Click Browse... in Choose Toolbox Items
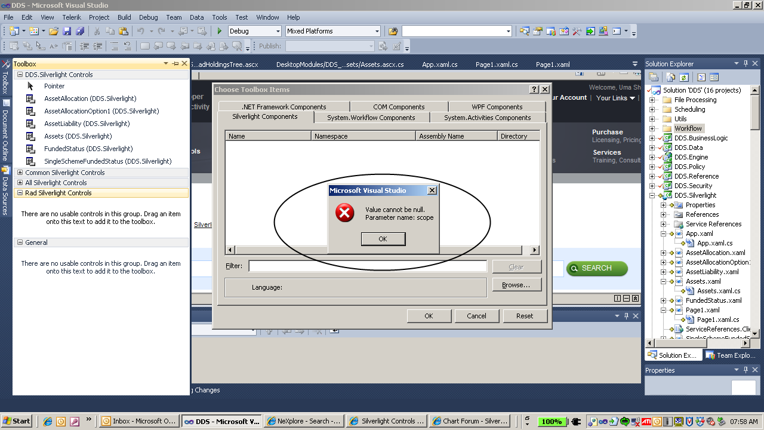Image resolution: width=764 pixels, height=430 pixels. 516,285
